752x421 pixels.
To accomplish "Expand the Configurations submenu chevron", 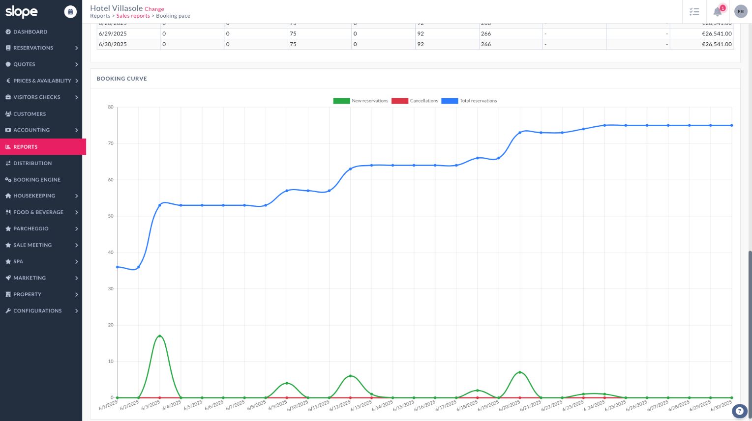I will click(x=77, y=311).
